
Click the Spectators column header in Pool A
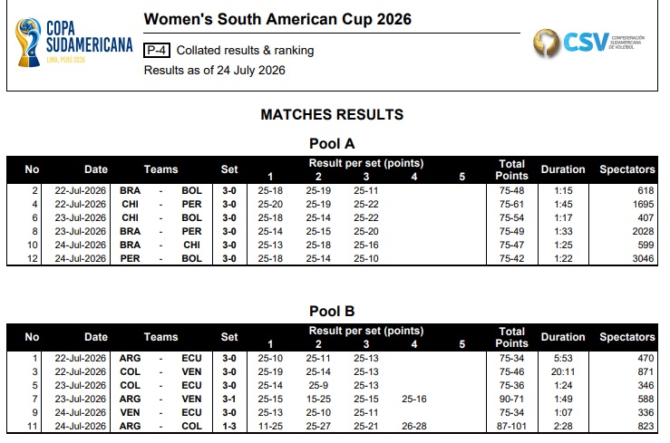pos(626,169)
